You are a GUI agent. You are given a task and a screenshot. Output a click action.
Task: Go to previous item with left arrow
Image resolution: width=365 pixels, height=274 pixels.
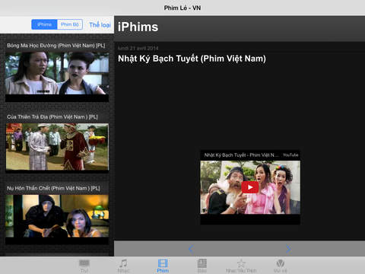[x=191, y=249]
